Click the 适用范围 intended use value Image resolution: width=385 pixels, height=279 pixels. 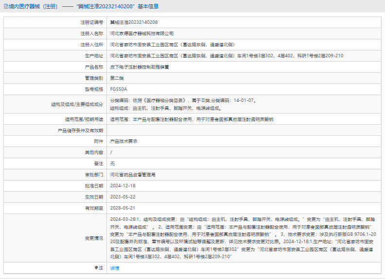click(x=192, y=119)
